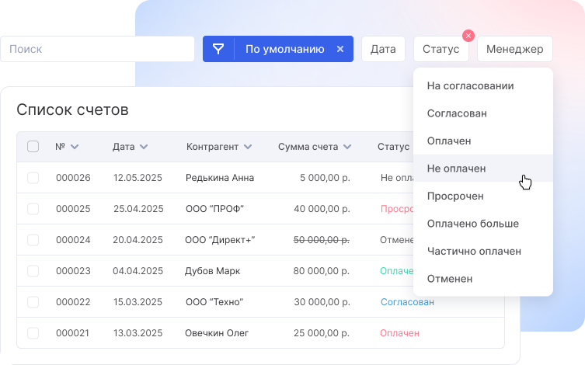Check the box for invoice 000026
The image size is (585, 365).
pyautogui.click(x=33, y=178)
